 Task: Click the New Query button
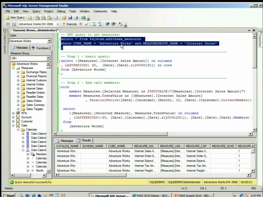15,17
